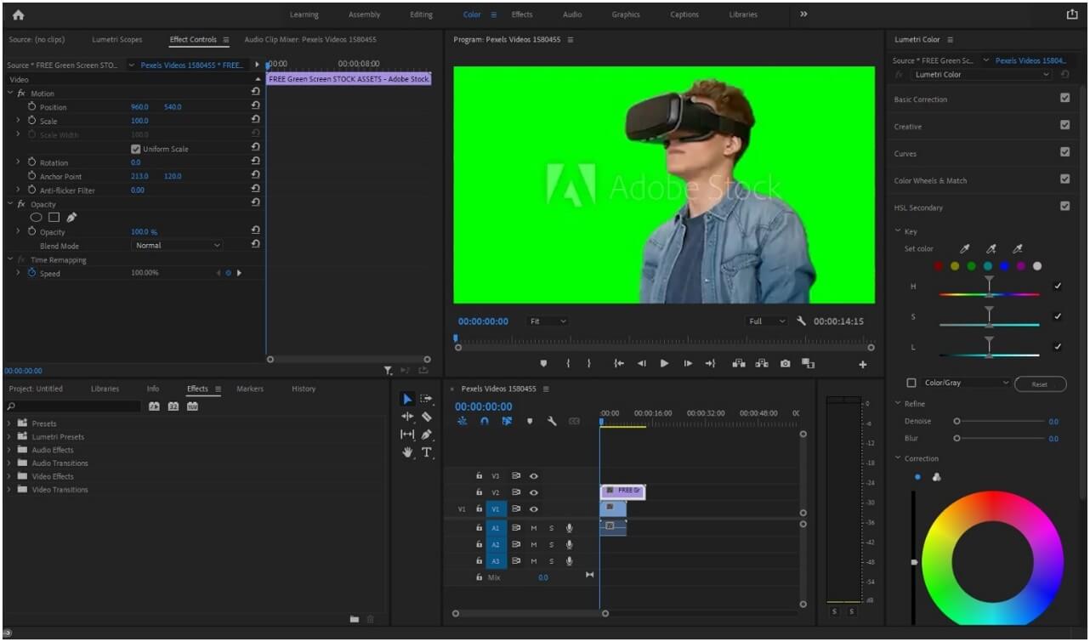This screenshot has width=1090, height=642.
Task: Open the Lumetri Scopes panel tab
Action: (117, 39)
